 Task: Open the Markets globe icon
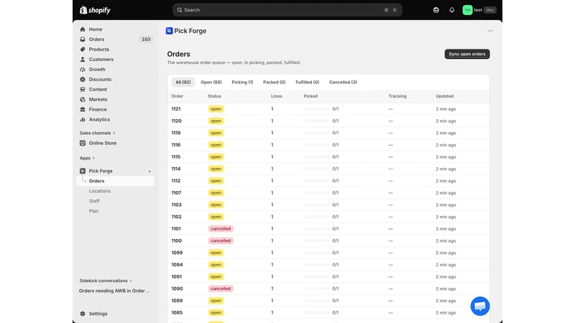[x=83, y=99]
